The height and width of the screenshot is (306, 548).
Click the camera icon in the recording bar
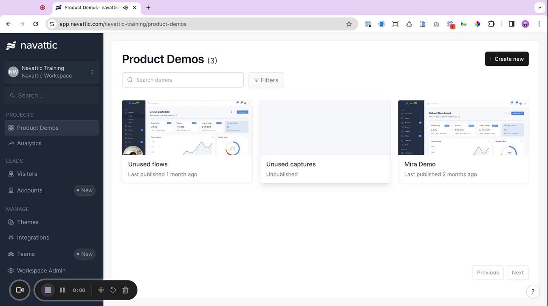[20, 290]
